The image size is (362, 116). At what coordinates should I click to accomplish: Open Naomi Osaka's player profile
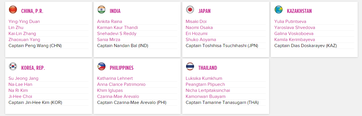point(199,28)
